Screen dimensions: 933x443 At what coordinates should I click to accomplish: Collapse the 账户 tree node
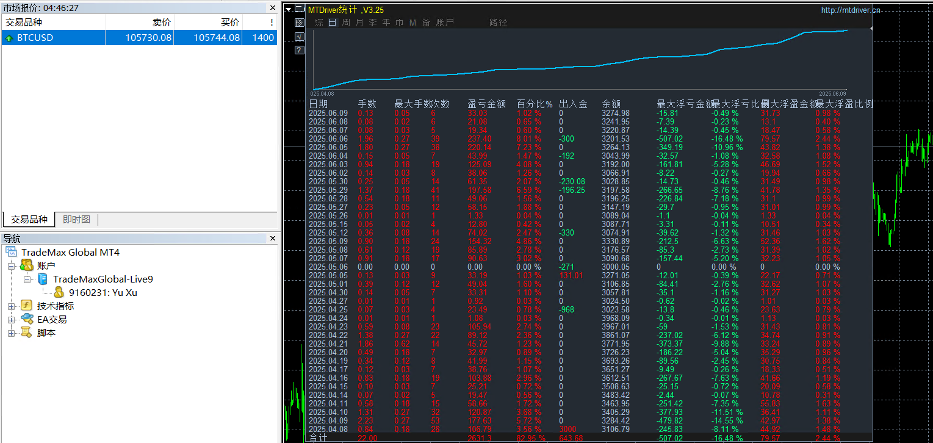(12, 266)
